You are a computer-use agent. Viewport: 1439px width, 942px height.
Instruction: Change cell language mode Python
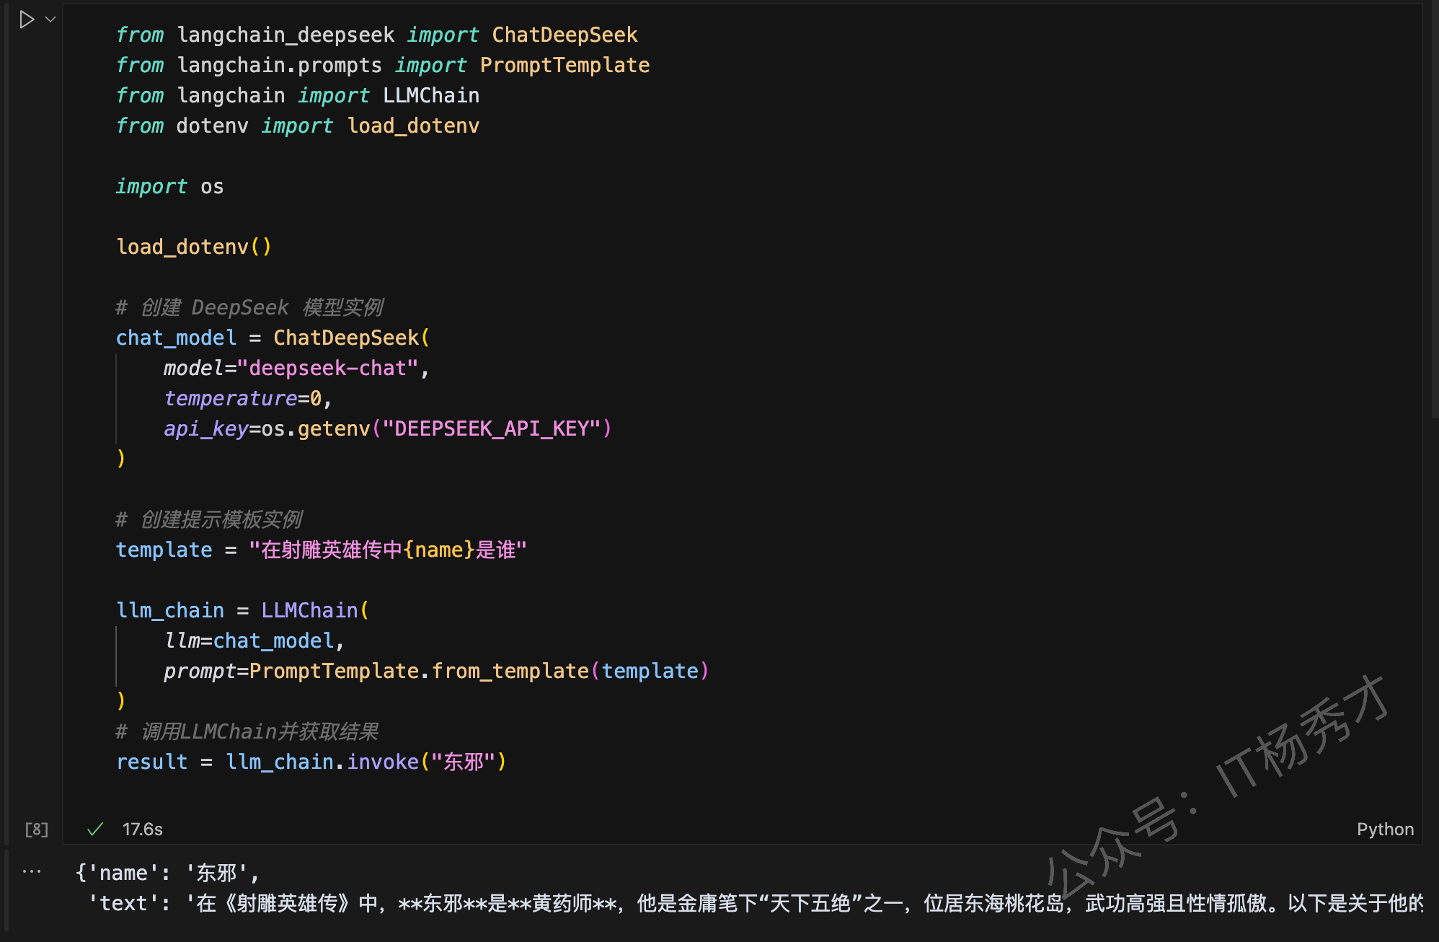pos(1385,829)
